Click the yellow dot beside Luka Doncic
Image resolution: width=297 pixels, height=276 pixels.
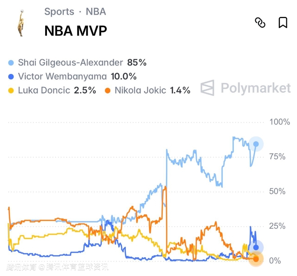click(x=11, y=91)
